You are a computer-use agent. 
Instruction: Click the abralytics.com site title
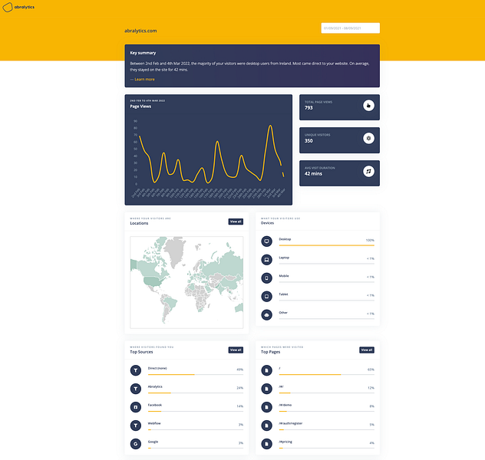point(140,31)
